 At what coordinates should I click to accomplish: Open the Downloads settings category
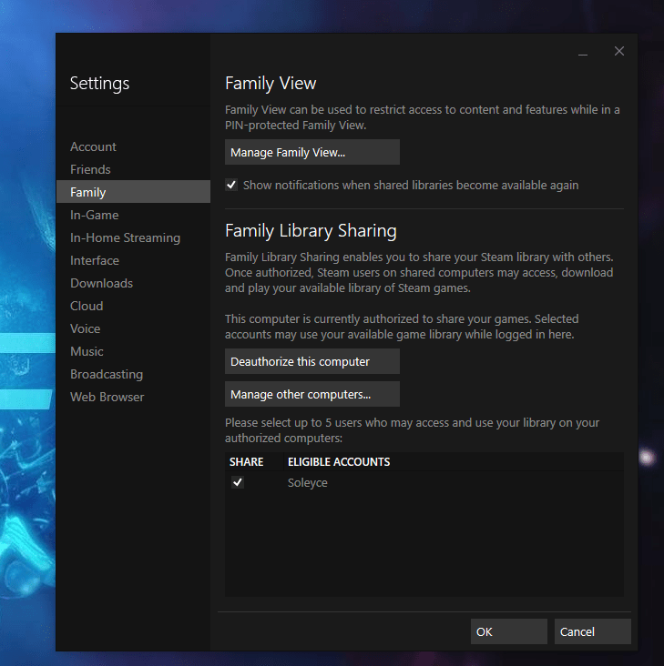tap(101, 283)
